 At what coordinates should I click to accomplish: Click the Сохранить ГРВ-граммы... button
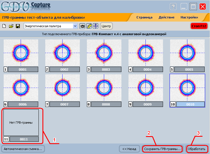pyautogui.click(x=162, y=149)
